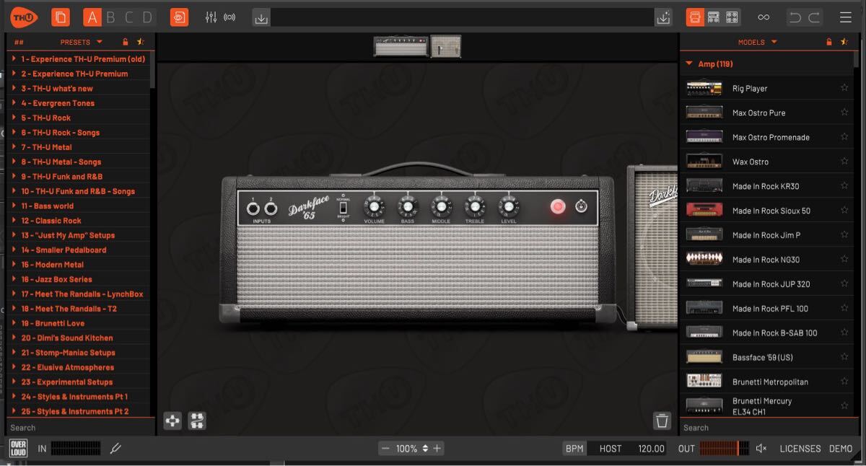Select Bassface '59 (US) model
This screenshot has width=866, height=466.
click(x=767, y=357)
